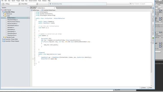Select PlayerAnimSetup.cs in solution tree
Screen dimensions: 163x92
coord(12,20)
